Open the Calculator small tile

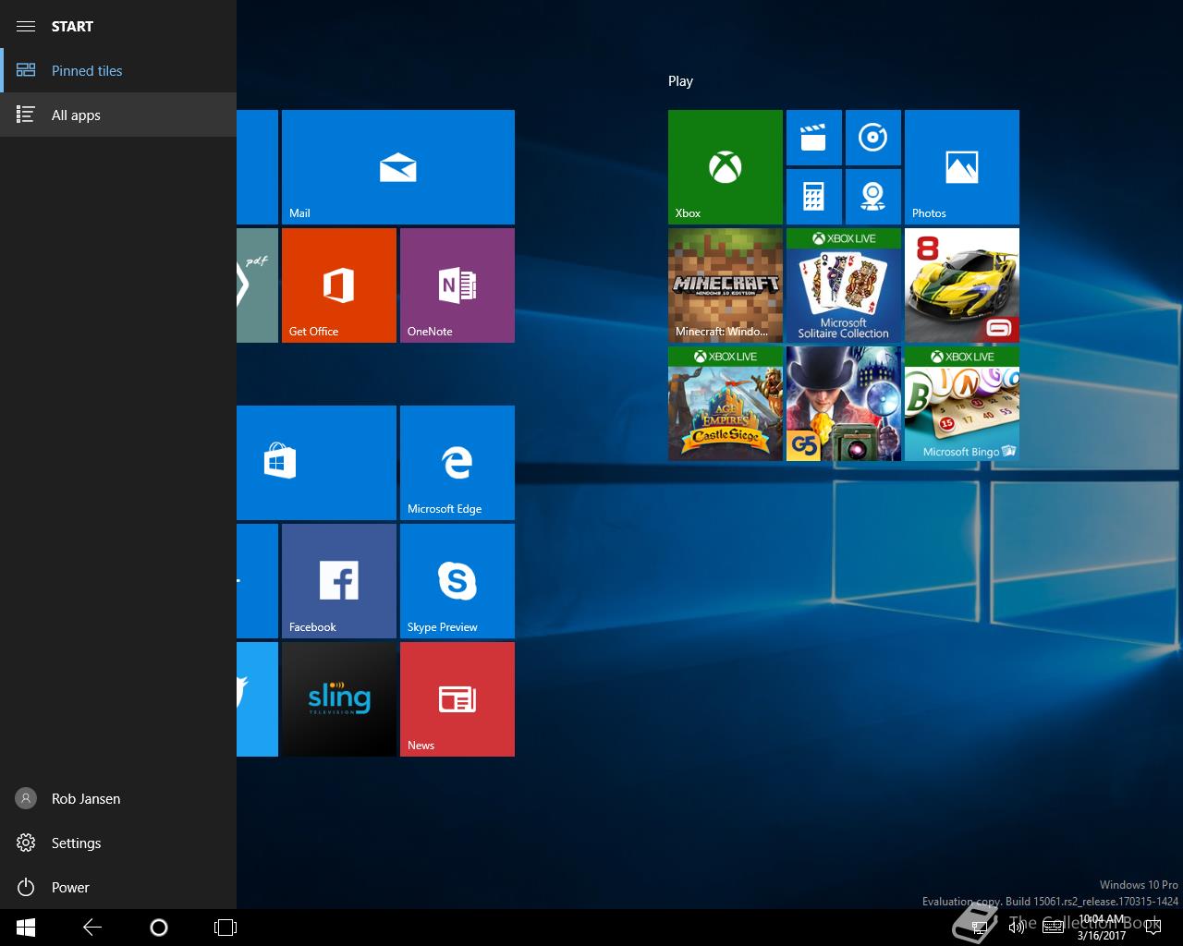tap(813, 197)
